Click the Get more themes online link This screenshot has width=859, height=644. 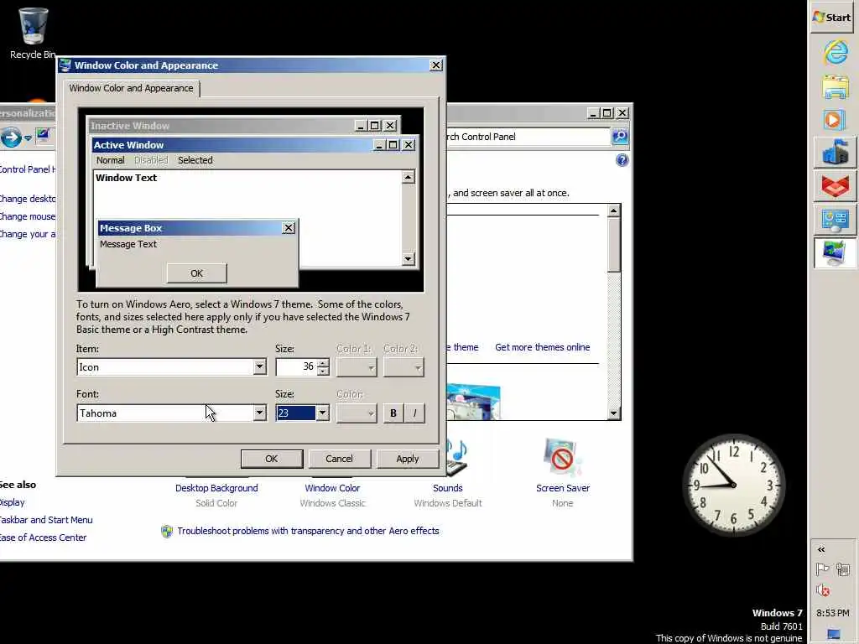point(543,347)
